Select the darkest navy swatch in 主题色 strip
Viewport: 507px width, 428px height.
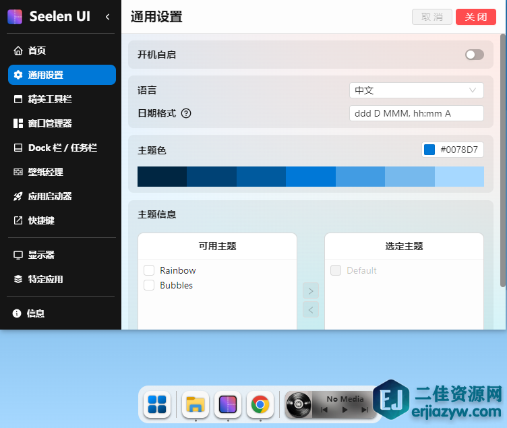tap(162, 177)
